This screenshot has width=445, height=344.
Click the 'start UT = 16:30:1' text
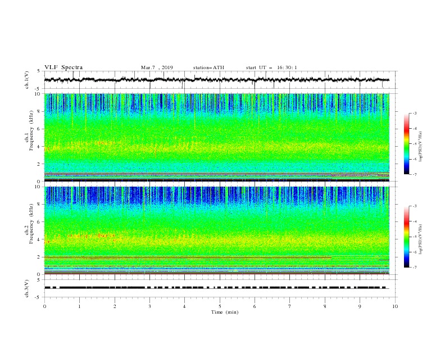(x=271, y=67)
